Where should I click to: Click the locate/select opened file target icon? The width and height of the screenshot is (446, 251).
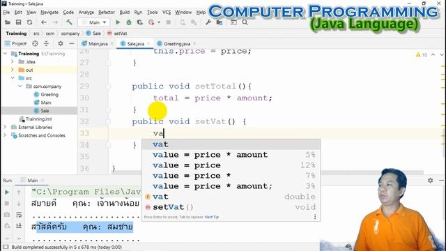pos(35,43)
